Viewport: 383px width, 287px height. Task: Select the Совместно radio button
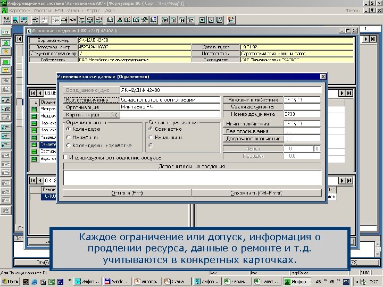point(151,129)
